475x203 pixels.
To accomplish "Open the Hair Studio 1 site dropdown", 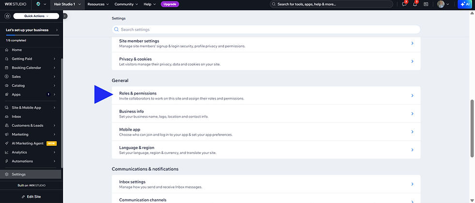I will 67,4.
